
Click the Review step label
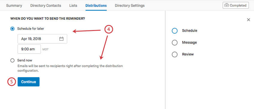(x=188, y=54)
